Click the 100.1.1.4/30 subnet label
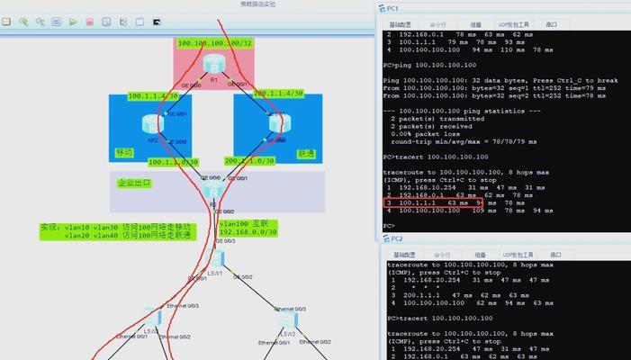 153,96
